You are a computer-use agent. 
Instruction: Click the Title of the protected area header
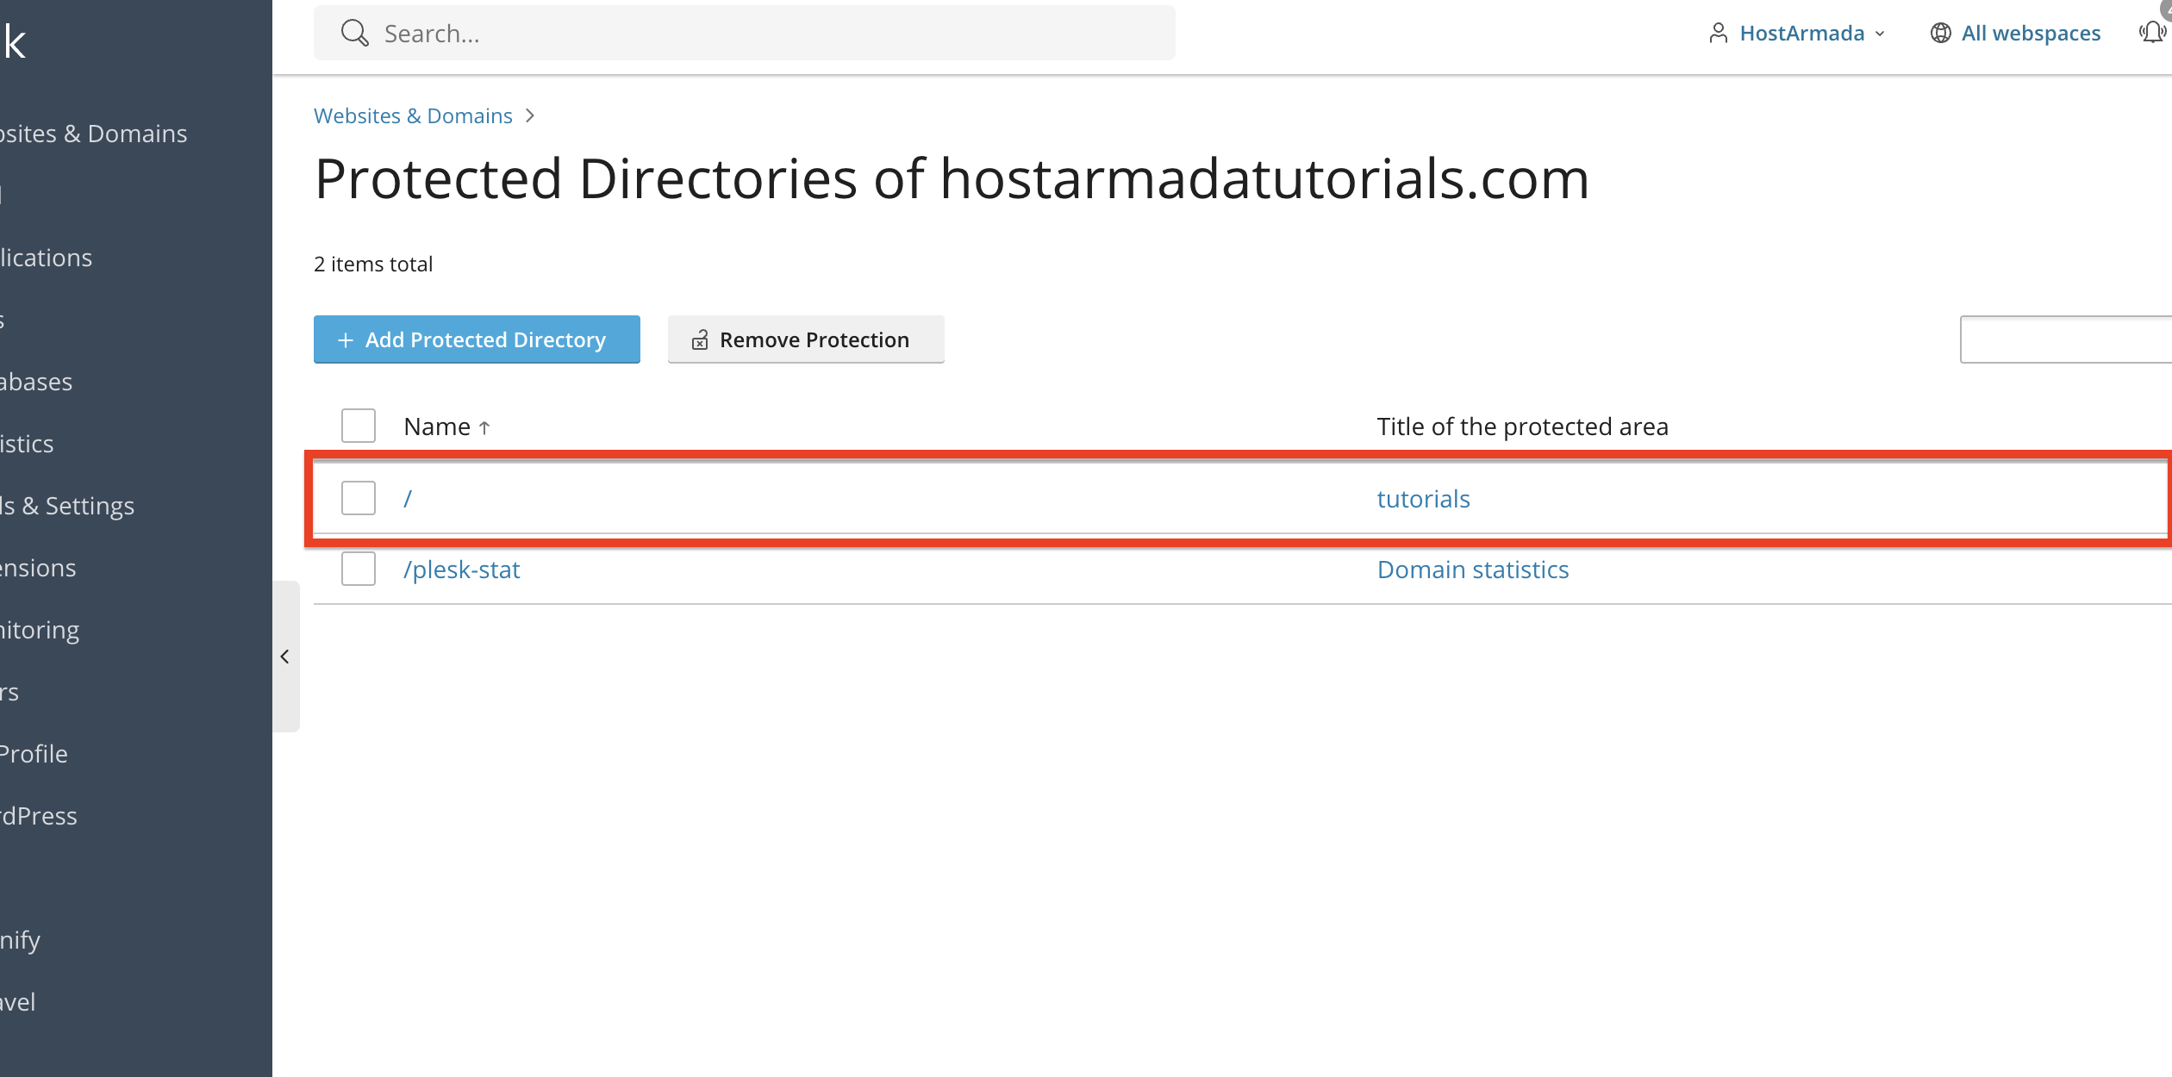1522,426
